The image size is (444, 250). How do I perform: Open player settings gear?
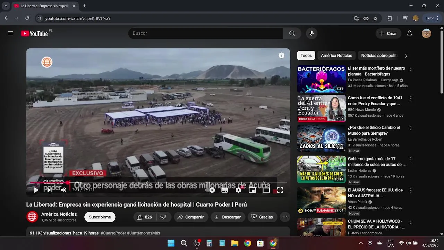tap(239, 190)
